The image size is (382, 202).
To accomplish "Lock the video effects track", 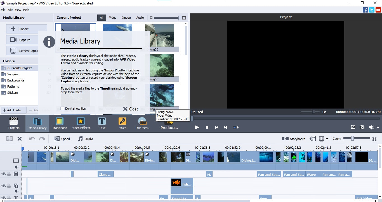I will coord(9,174).
